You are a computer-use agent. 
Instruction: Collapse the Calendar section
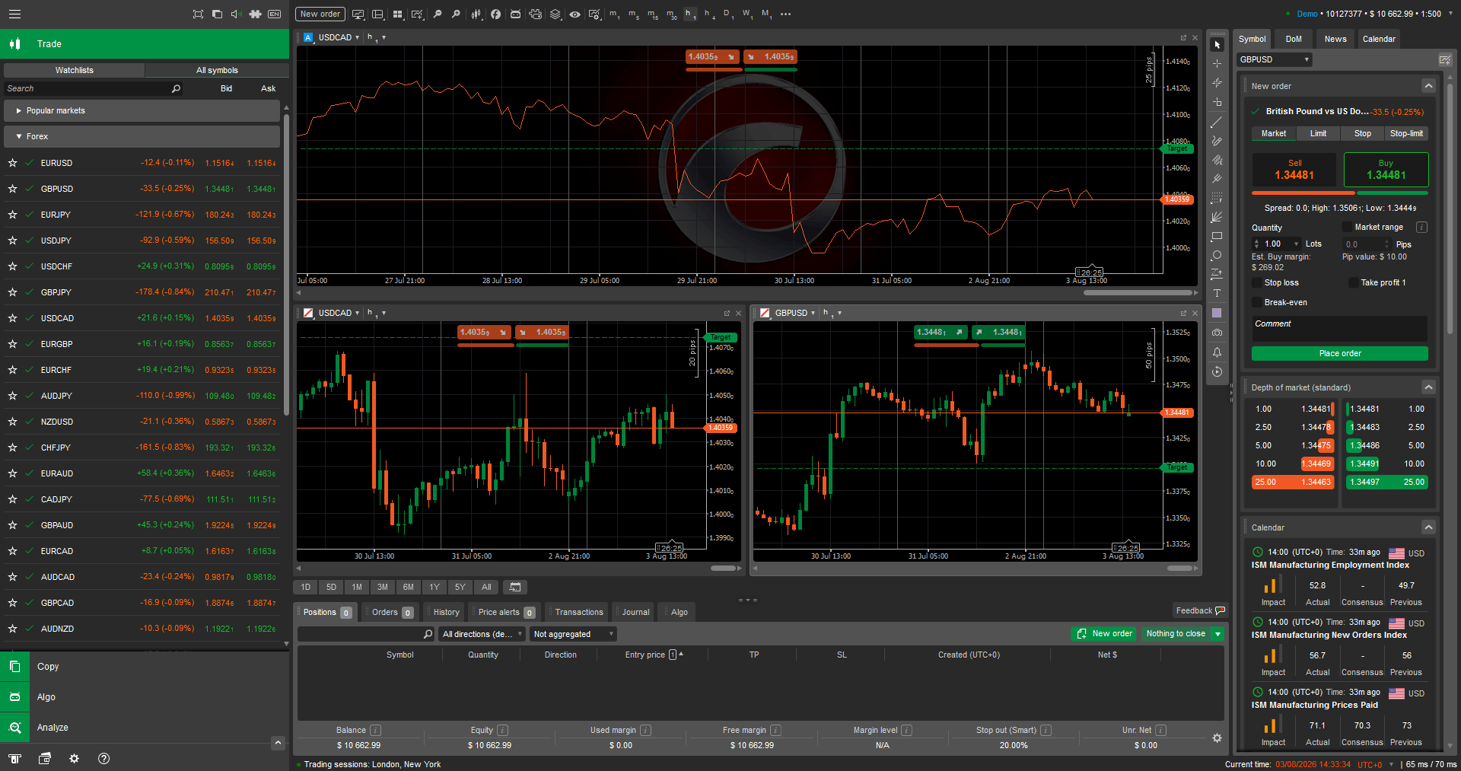tap(1428, 527)
